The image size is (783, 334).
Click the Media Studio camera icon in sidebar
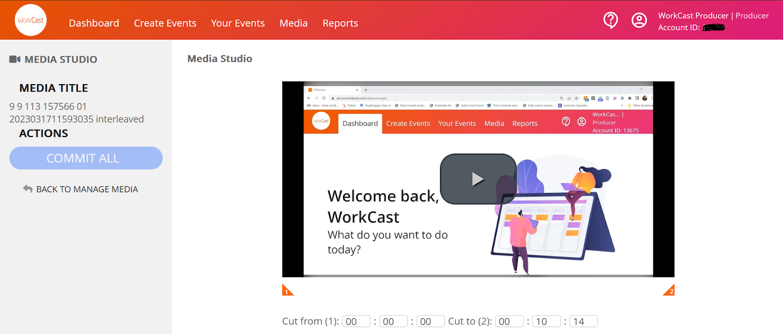coord(15,59)
